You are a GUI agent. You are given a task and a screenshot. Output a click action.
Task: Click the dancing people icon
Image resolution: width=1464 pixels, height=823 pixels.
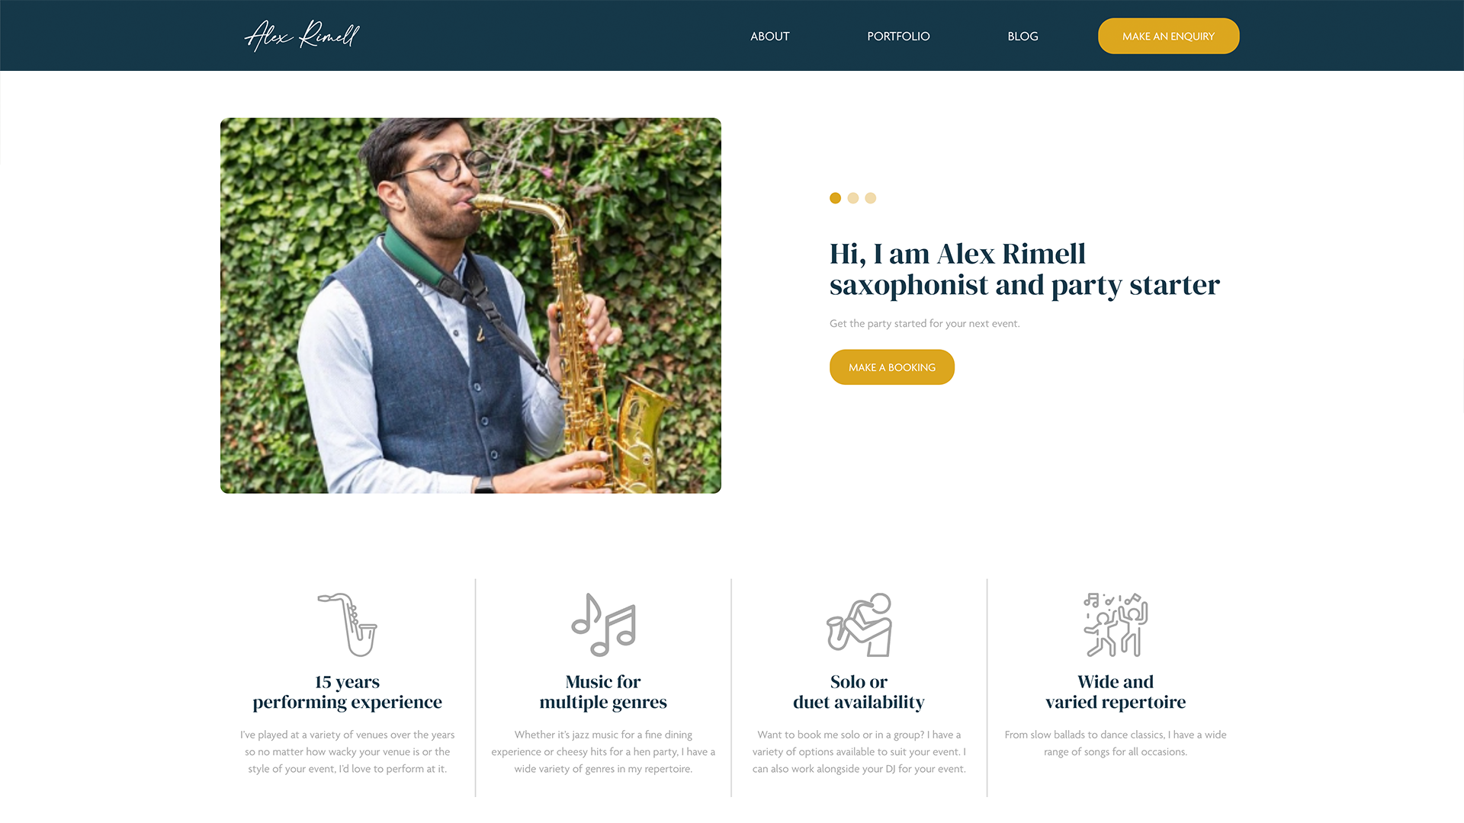[1116, 624]
